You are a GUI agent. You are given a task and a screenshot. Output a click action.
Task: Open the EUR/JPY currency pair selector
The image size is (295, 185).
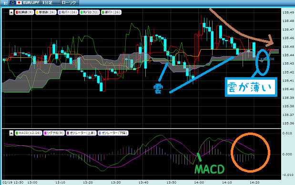pyautogui.click(x=25, y=3)
